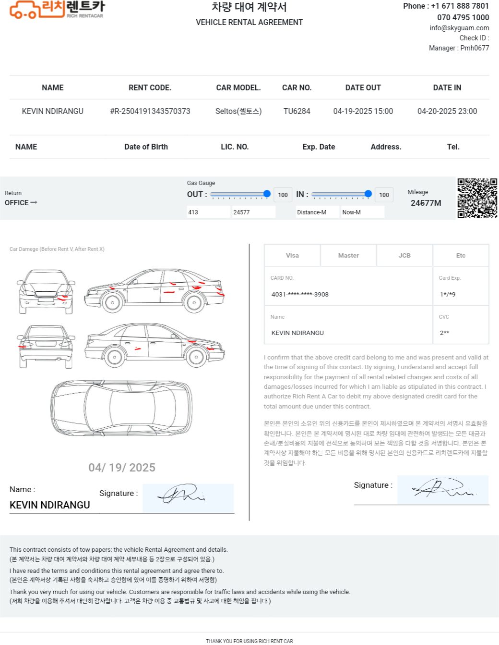Click the CAR MODEL. column header
Viewport: 499px width, 645px height.
tap(238, 87)
